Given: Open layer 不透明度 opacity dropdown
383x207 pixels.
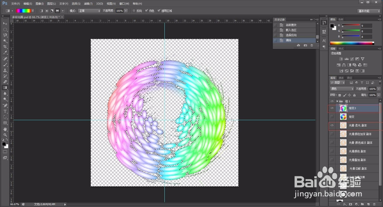Looking at the screenshot, I should [379, 89].
